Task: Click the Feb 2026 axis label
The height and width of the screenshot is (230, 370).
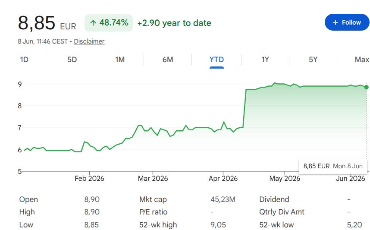Action: (89, 178)
